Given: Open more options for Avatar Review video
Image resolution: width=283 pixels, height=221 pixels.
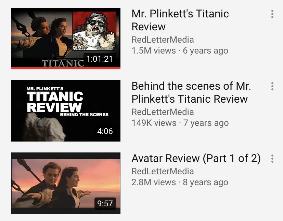Looking at the screenshot, I should [x=272, y=159].
